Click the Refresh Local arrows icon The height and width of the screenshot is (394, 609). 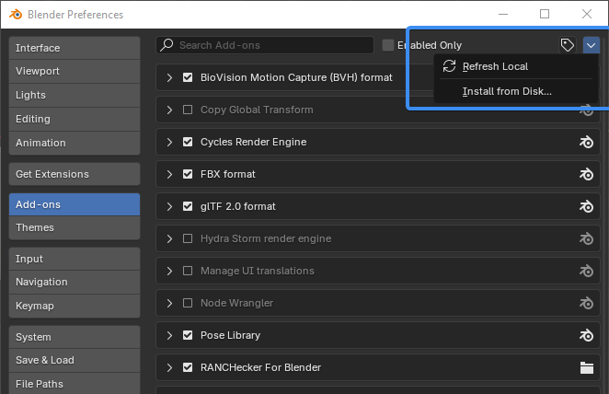pyautogui.click(x=449, y=66)
